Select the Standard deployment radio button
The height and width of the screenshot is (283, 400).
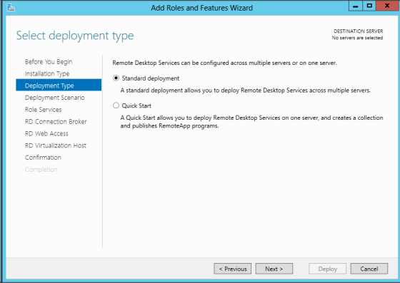[116, 78]
